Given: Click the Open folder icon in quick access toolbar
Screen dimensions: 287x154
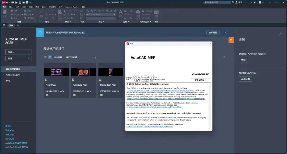Looking at the screenshot, I should [x=16, y=2].
